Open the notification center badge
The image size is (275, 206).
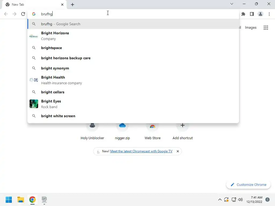[267, 200]
